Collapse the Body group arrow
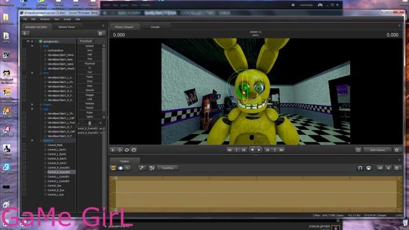Viewport: 409px width, 230px height. 33,46
